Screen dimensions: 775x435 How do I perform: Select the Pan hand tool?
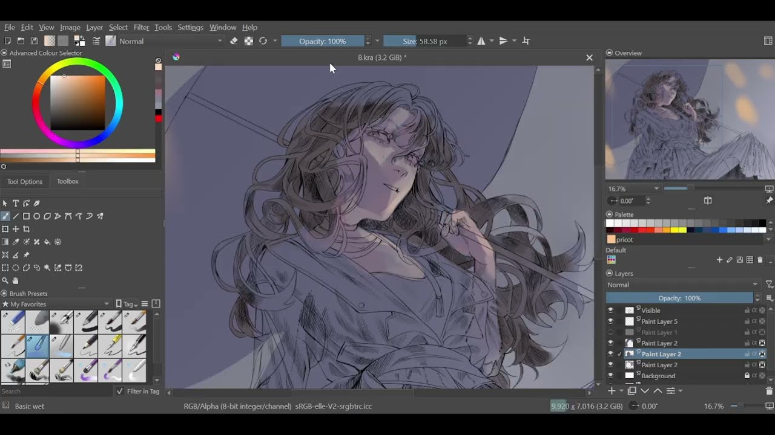tap(16, 280)
